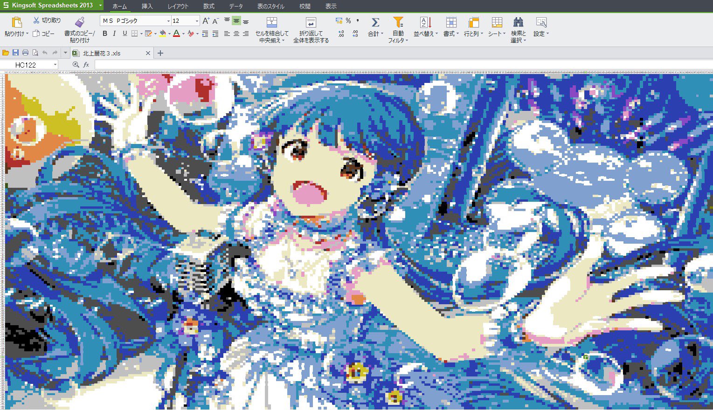Viewport: 713px width, 410px height.
Task: Expand the paste options arrow
Action: click(x=27, y=34)
